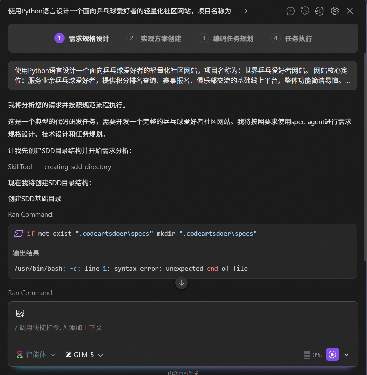Screen dimensions: 367x375
Task: Open chat history clock icon
Action: [305, 11]
